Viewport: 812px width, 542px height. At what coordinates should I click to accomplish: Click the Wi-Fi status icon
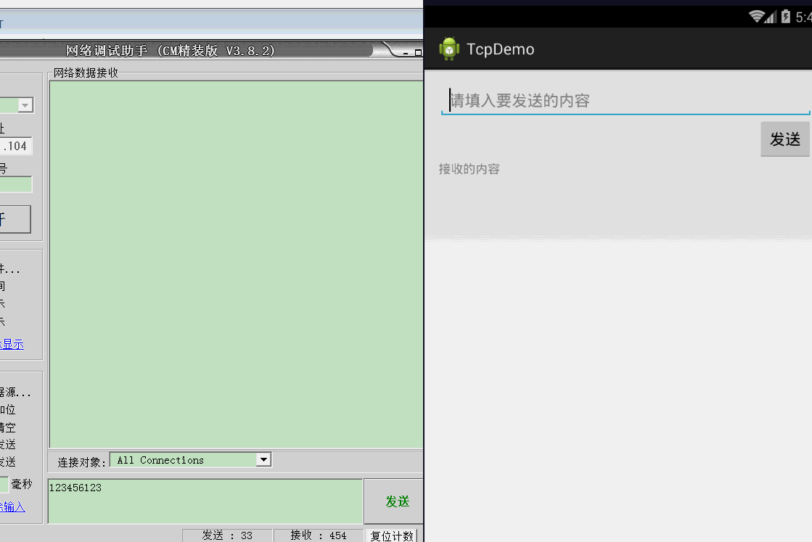point(756,17)
